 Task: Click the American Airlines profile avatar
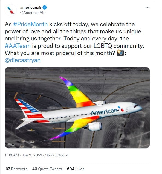click(11, 10)
